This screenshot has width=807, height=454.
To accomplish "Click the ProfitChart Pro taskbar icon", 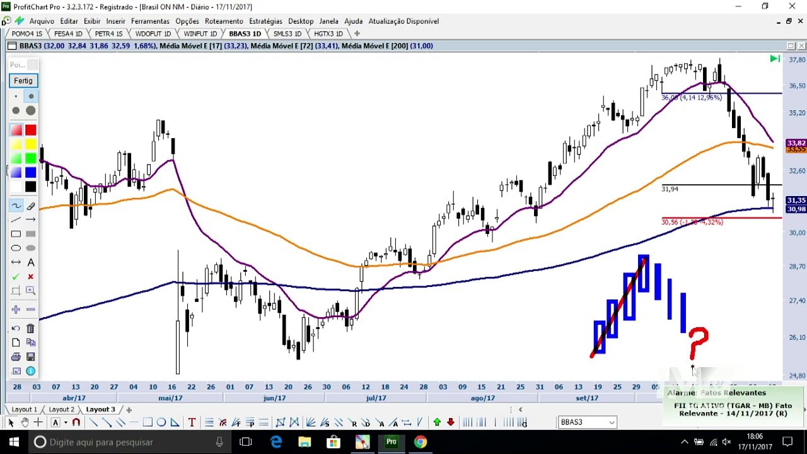I will pos(391,442).
